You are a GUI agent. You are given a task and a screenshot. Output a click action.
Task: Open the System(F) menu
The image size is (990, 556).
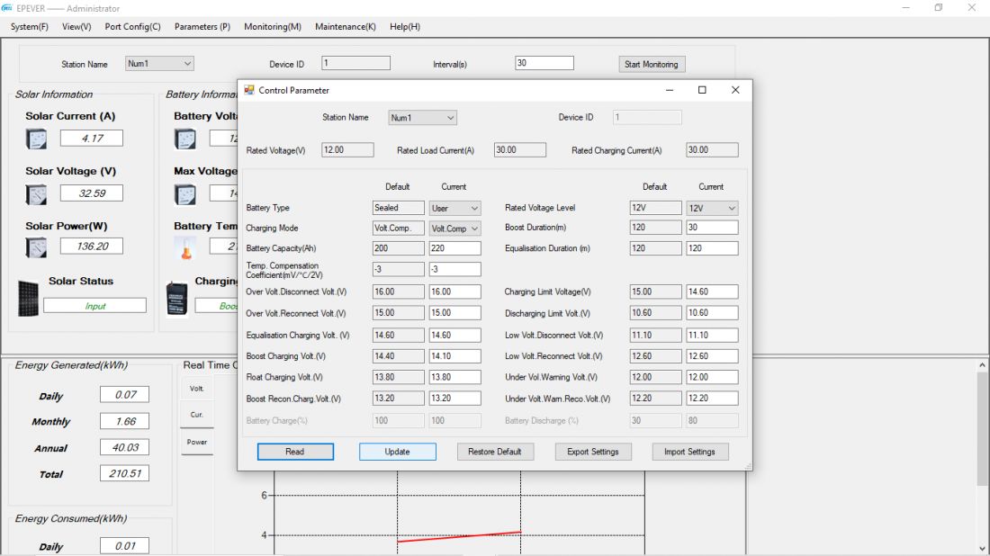[29, 26]
